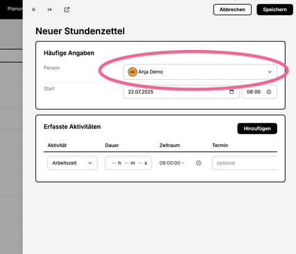Click the start time field 08:00
Image resolution: width=296 pixels, height=254 pixels.
click(259, 92)
